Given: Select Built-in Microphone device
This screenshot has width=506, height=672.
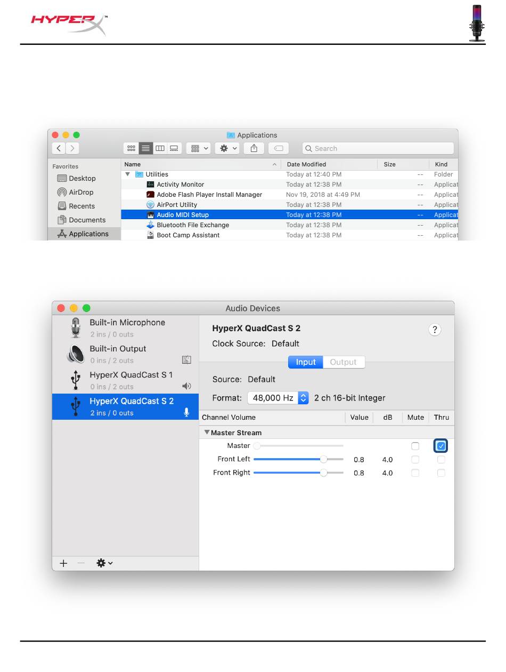Looking at the screenshot, I should pos(125,328).
